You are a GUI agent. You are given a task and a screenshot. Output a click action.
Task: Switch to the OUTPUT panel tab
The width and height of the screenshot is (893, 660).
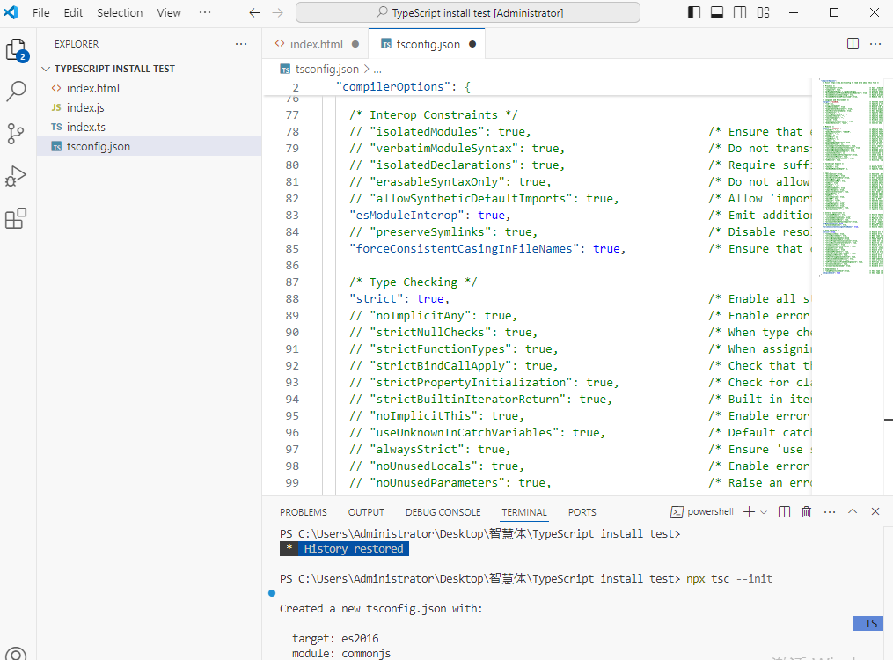tap(366, 512)
